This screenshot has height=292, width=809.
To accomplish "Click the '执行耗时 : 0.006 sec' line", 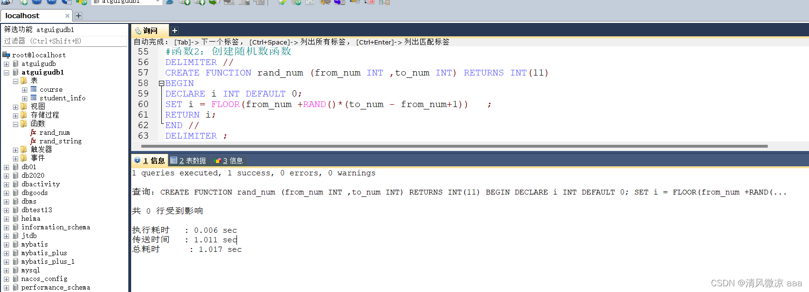I will tap(184, 230).
